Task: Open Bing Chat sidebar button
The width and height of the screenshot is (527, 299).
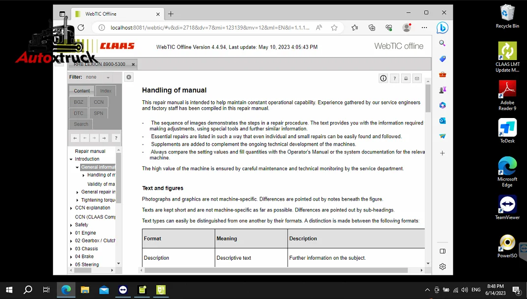Action: click(x=442, y=28)
